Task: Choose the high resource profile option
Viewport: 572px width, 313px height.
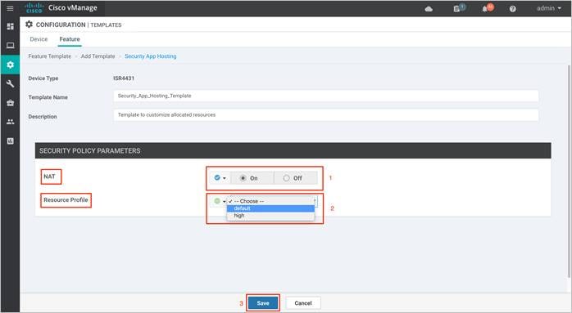Action: click(x=270, y=216)
